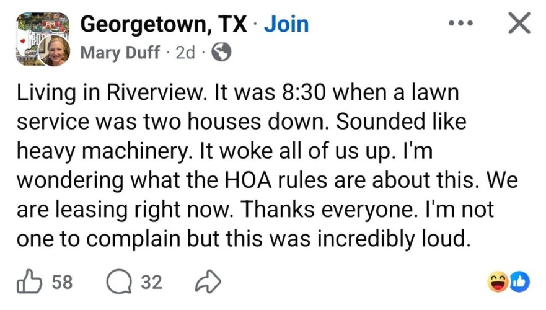
Task: Click the word Riverview in the post
Action: [x=152, y=95]
